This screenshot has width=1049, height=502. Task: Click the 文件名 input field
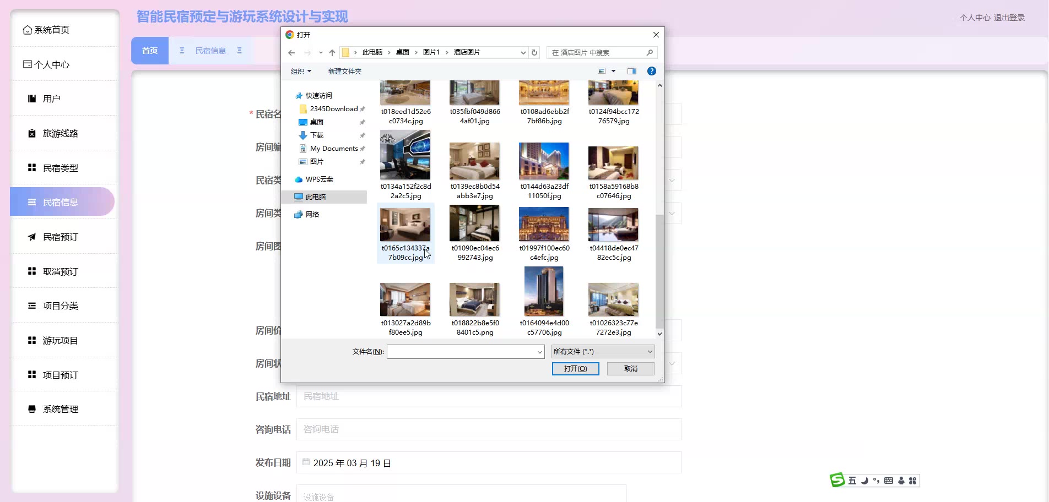[x=462, y=352]
